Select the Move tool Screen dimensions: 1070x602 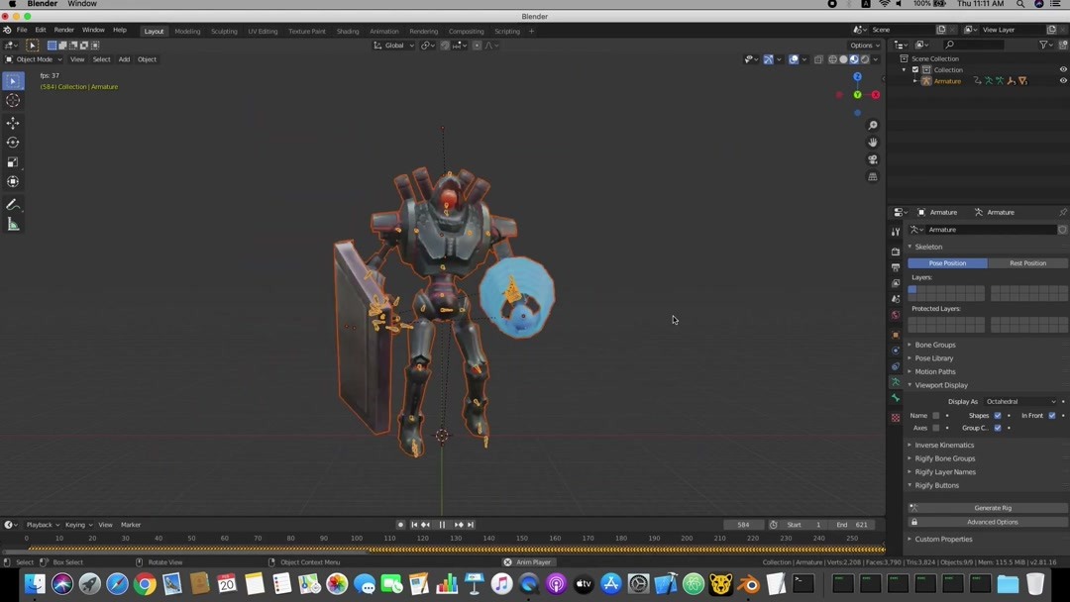13,123
